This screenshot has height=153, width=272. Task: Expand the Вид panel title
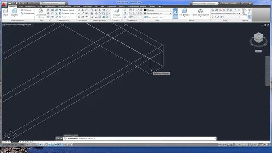pos(158,20)
